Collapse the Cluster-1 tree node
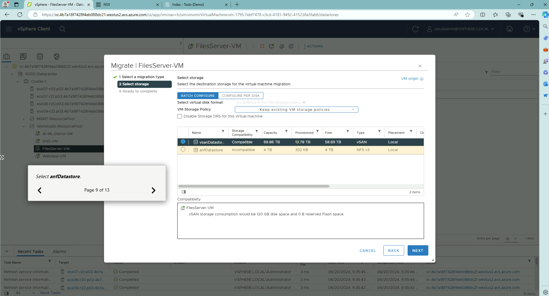Image resolution: width=549 pixels, height=296 pixels. click(x=18, y=82)
